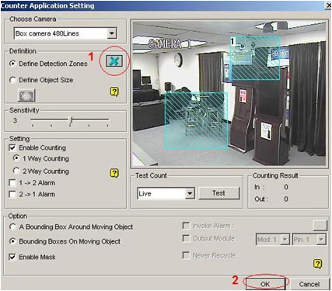The image size is (332, 291).
Task: Select Define Object Size radio option
Action: pos(12,80)
